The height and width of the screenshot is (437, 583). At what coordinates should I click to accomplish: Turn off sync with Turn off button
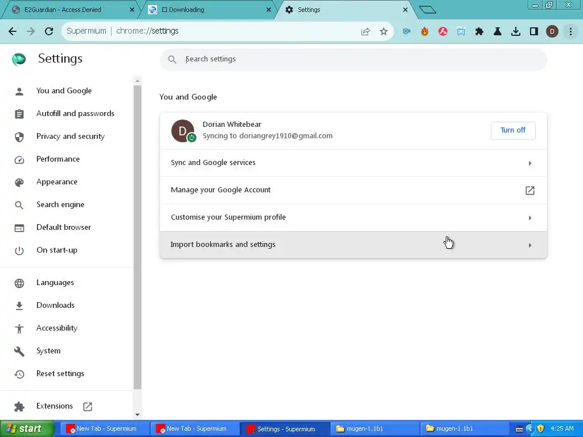point(513,130)
